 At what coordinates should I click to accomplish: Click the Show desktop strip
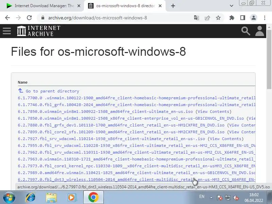[270, 197]
